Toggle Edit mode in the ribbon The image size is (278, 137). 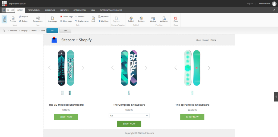click(4, 19)
